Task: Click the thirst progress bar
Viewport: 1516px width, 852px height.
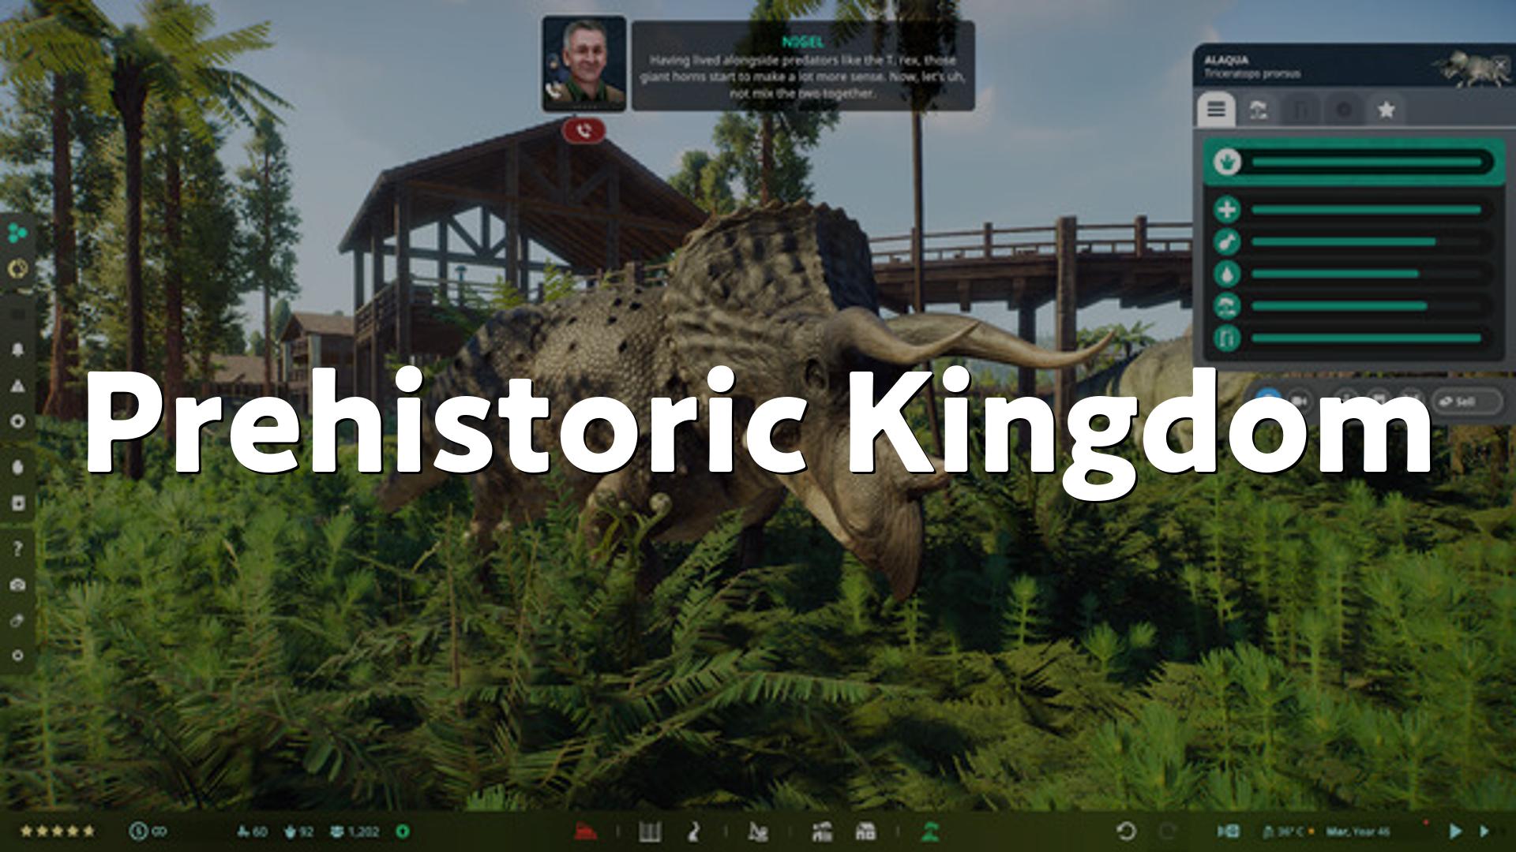Action: tap(1367, 275)
